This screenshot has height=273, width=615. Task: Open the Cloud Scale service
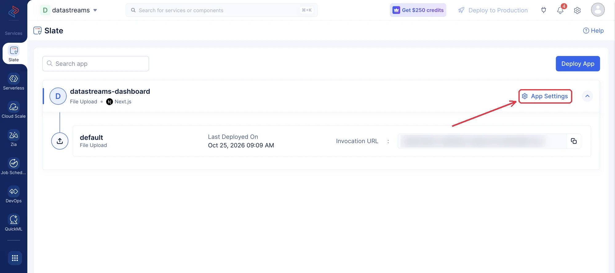tap(14, 110)
